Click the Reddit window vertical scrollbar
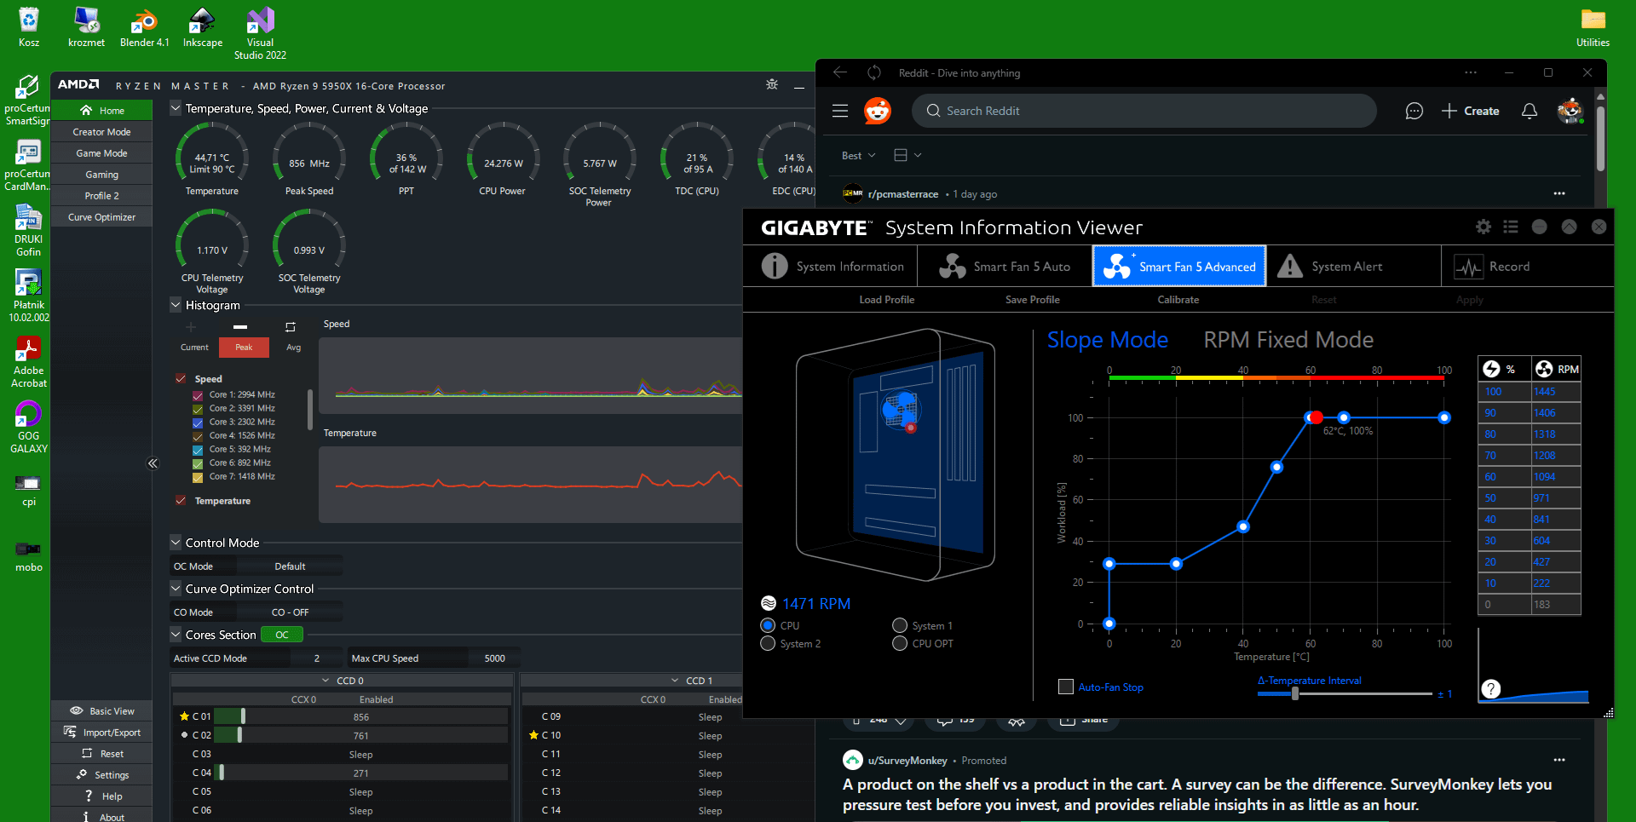The height and width of the screenshot is (822, 1636). point(1600,138)
